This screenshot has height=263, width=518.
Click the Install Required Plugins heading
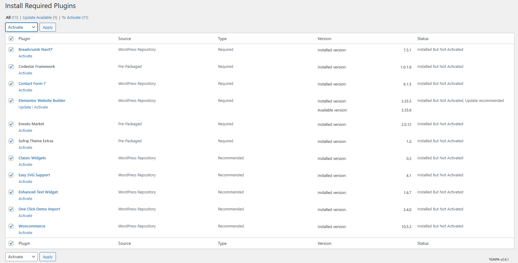click(x=40, y=6)
